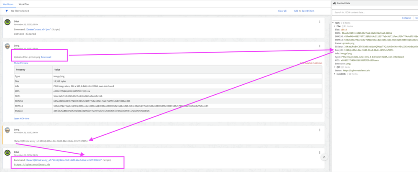Select Extension: png in Context Data
The height and width of the screenshot is (172, 418).
point(343,63)
